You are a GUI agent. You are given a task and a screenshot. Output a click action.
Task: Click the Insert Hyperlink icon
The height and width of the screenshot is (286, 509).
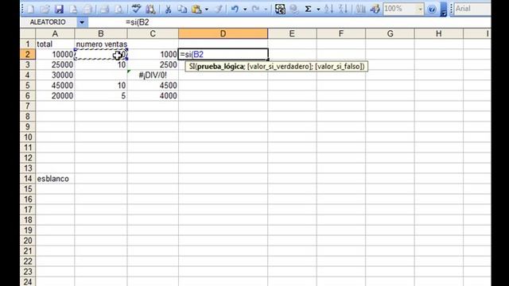(280, 9)
